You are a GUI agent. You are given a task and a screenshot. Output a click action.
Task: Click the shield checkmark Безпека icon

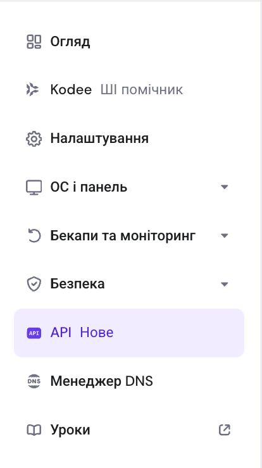coord(34,284)
